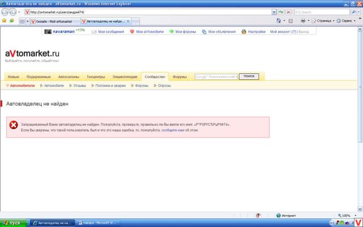Click the search magnifier icon in IE
363x227 pixels.
click(353, 12)
